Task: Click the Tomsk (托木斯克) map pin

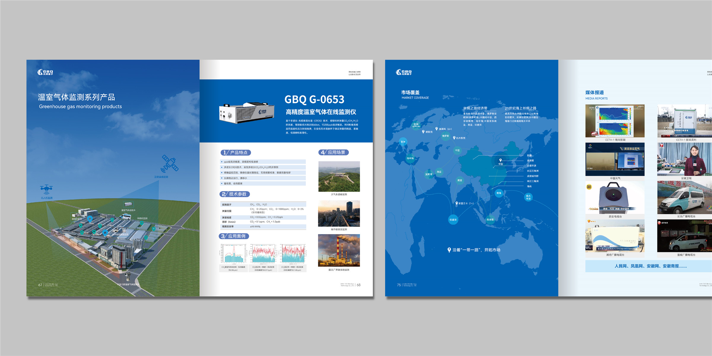Action: (x=454, y=138)
